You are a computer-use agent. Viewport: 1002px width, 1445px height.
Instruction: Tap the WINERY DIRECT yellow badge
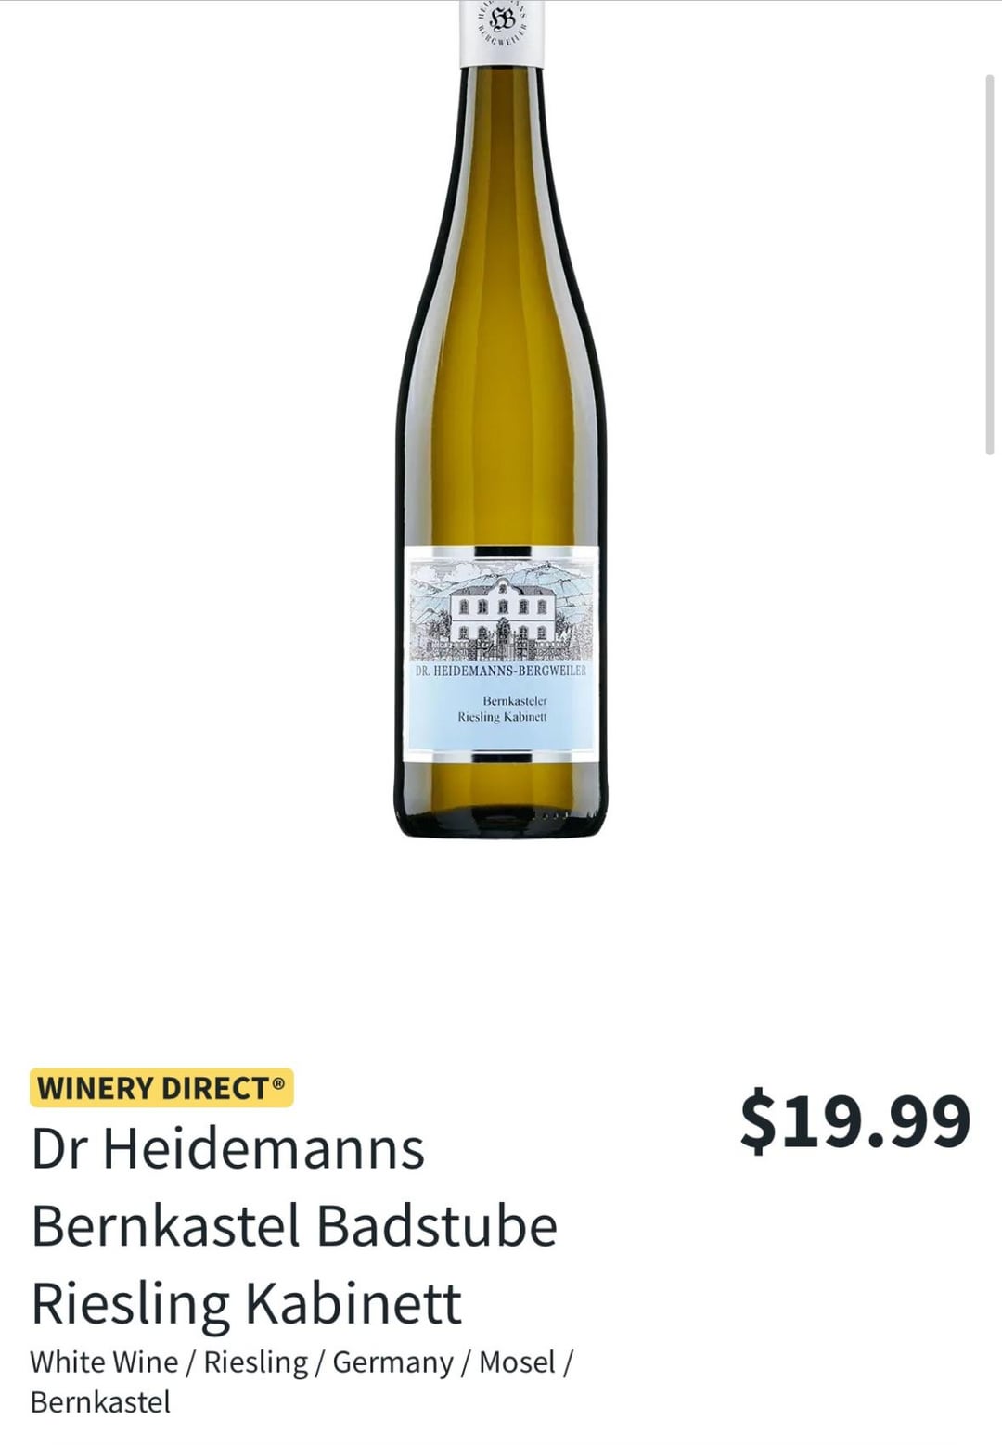[x=161, y=1088]
